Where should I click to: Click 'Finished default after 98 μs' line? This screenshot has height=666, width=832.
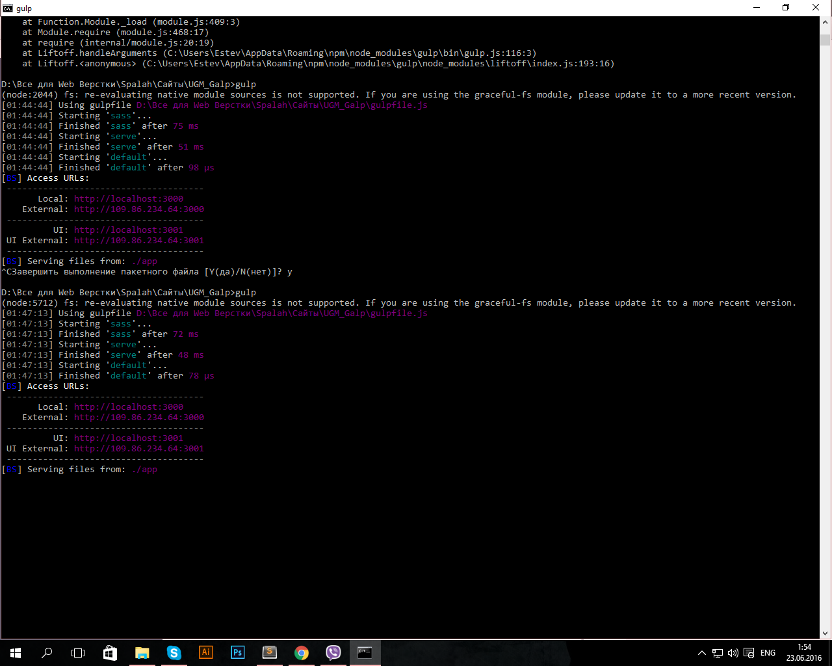pos(108,168)
